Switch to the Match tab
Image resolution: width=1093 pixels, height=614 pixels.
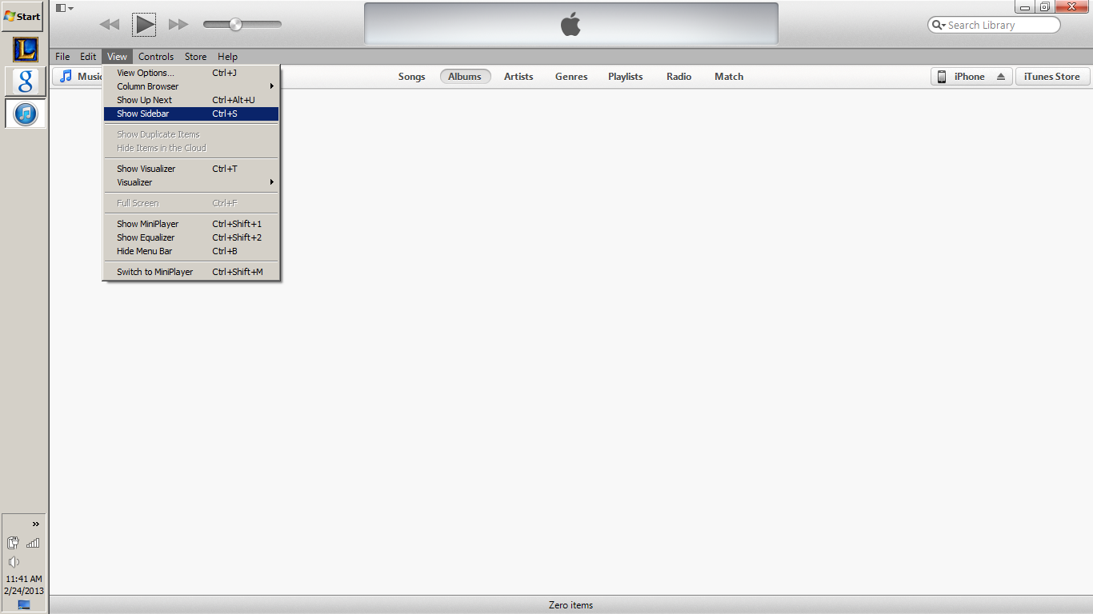pos(729,77)
